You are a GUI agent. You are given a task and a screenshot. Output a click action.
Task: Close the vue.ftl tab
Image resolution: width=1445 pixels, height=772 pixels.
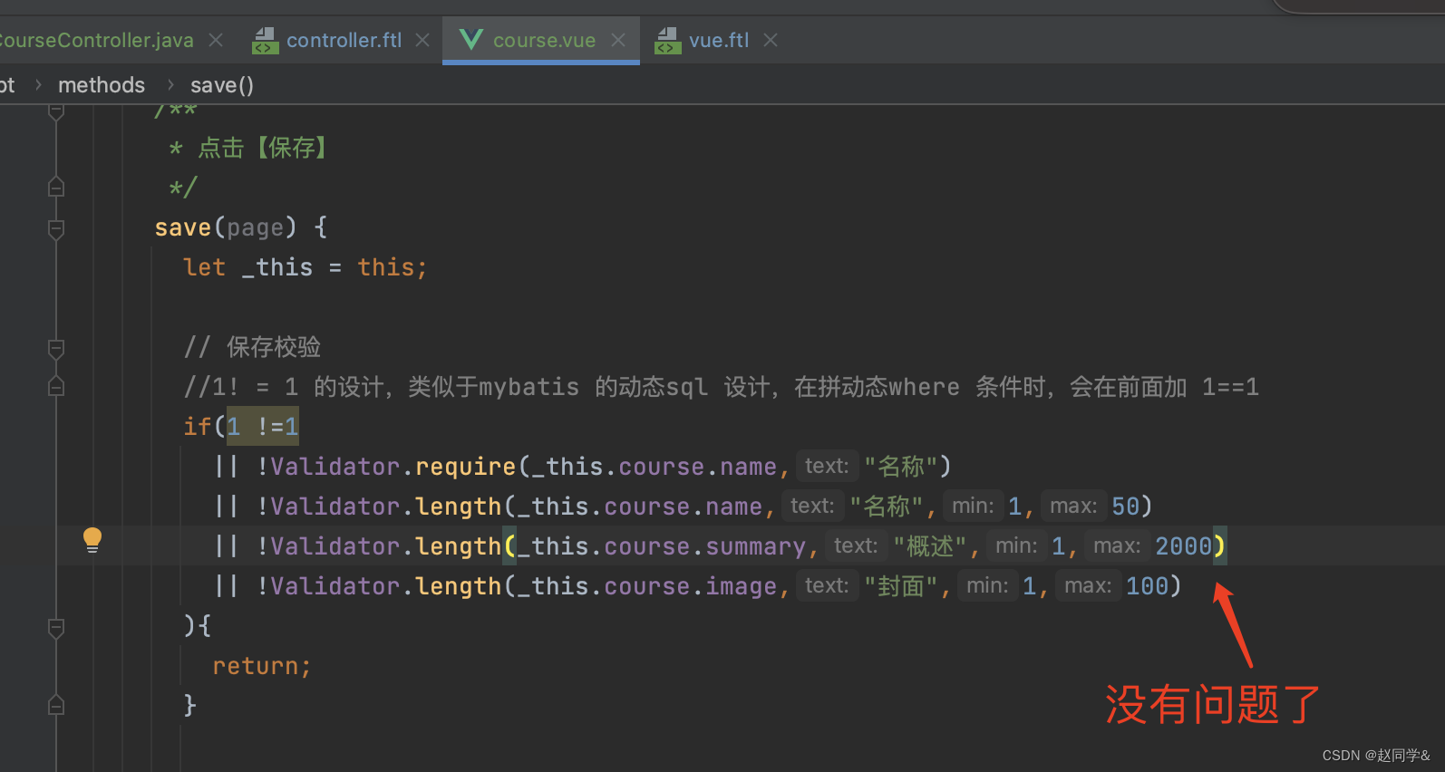771,40
